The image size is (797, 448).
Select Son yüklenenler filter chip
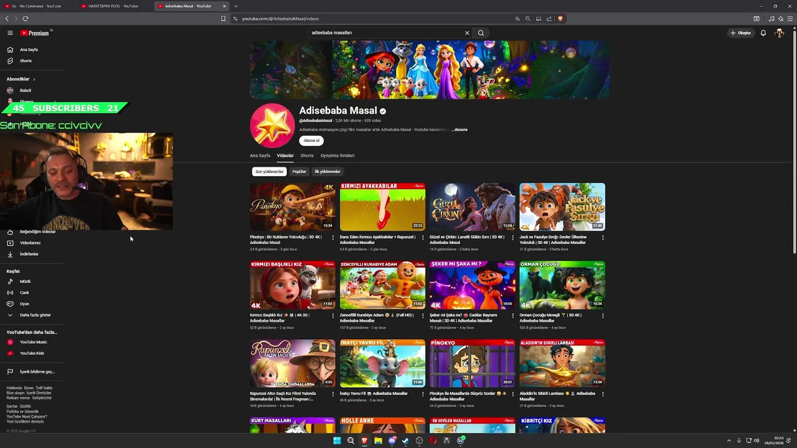269,172
